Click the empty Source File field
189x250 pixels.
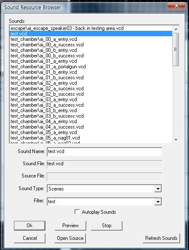click(104, 177)
